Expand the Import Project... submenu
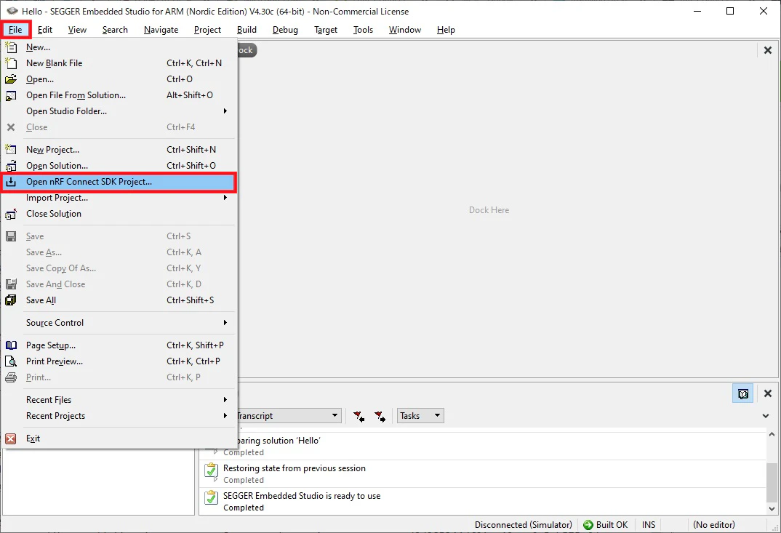781x533 pixels. tap(119, 198)
